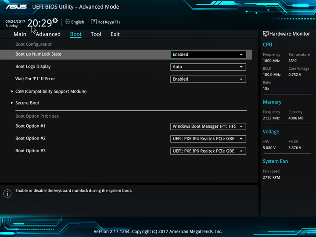316x237 pixels.
Task: Switch to the Main tab
Action: click(x=20, y=34)
